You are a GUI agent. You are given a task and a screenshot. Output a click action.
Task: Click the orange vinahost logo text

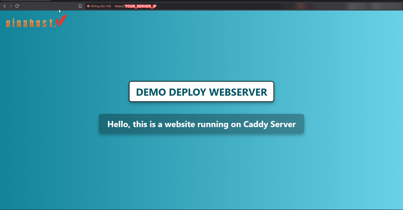click(30, 24)
